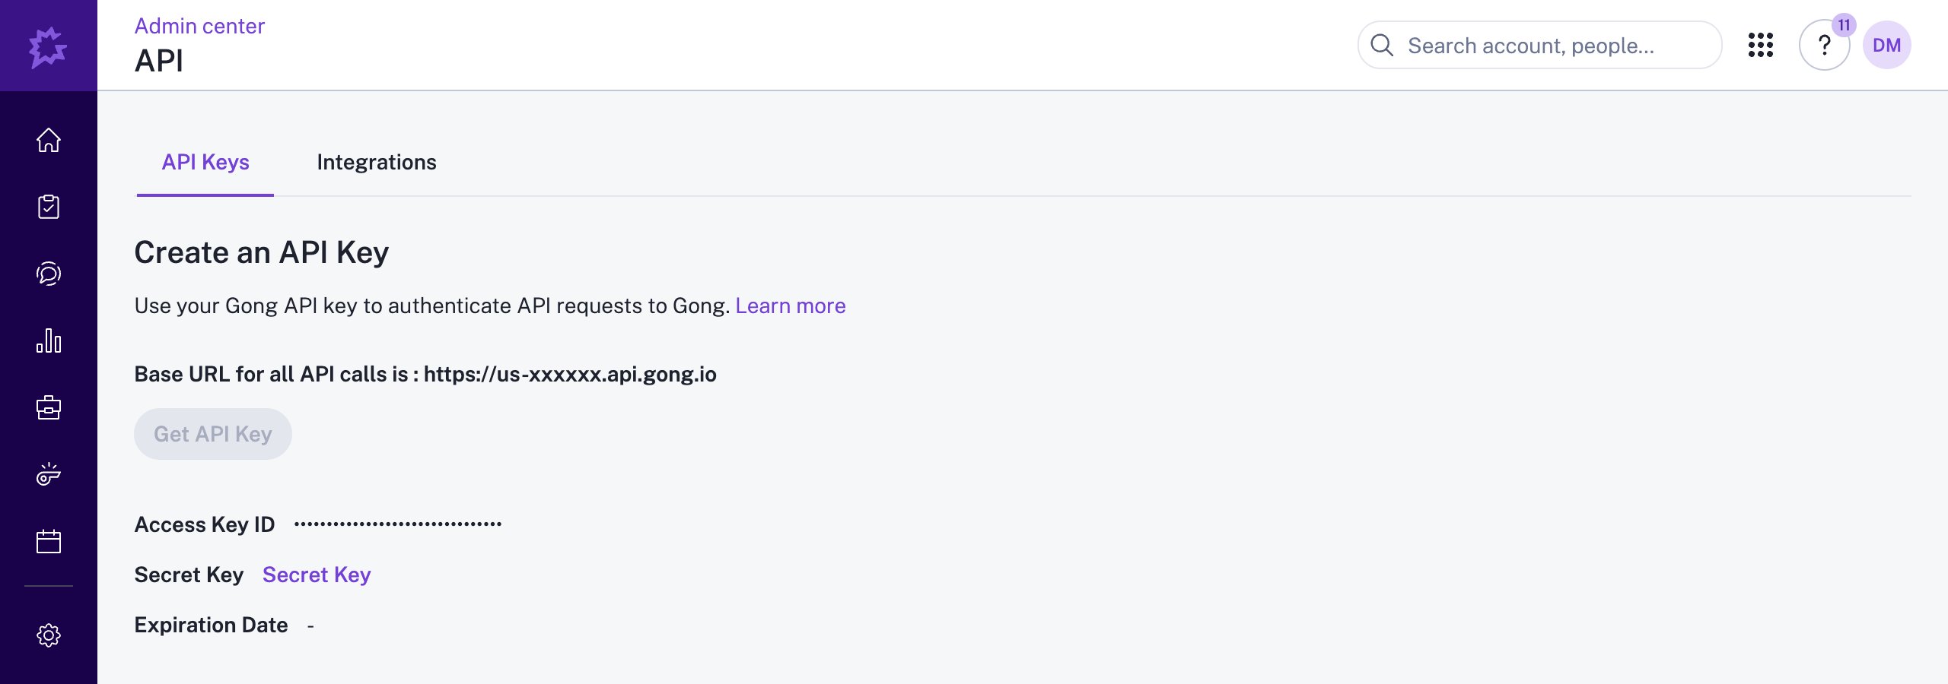Viewport: 1948px width, 684px height.
Task: Open the bar chart insights icon
Action: (49, 340)
